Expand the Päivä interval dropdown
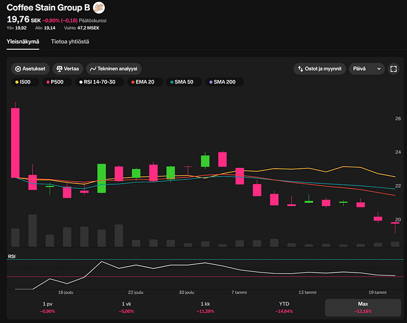The height and width of the screenshot is (323, 407). tap(366, 68)
